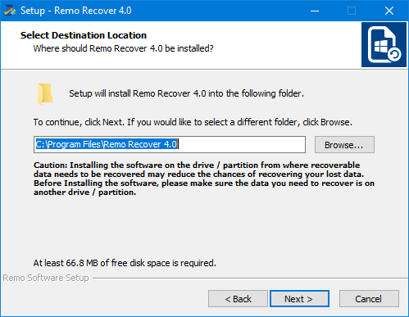Click the 66.8 MB disk space notice
Screen dimensions: 409x317
[125, 263]
